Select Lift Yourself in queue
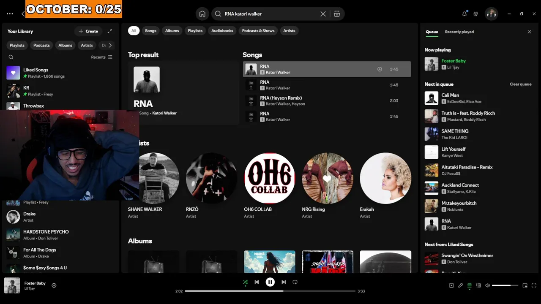The height and width of the screenshot is (304, 541). (x=478, y=152)
